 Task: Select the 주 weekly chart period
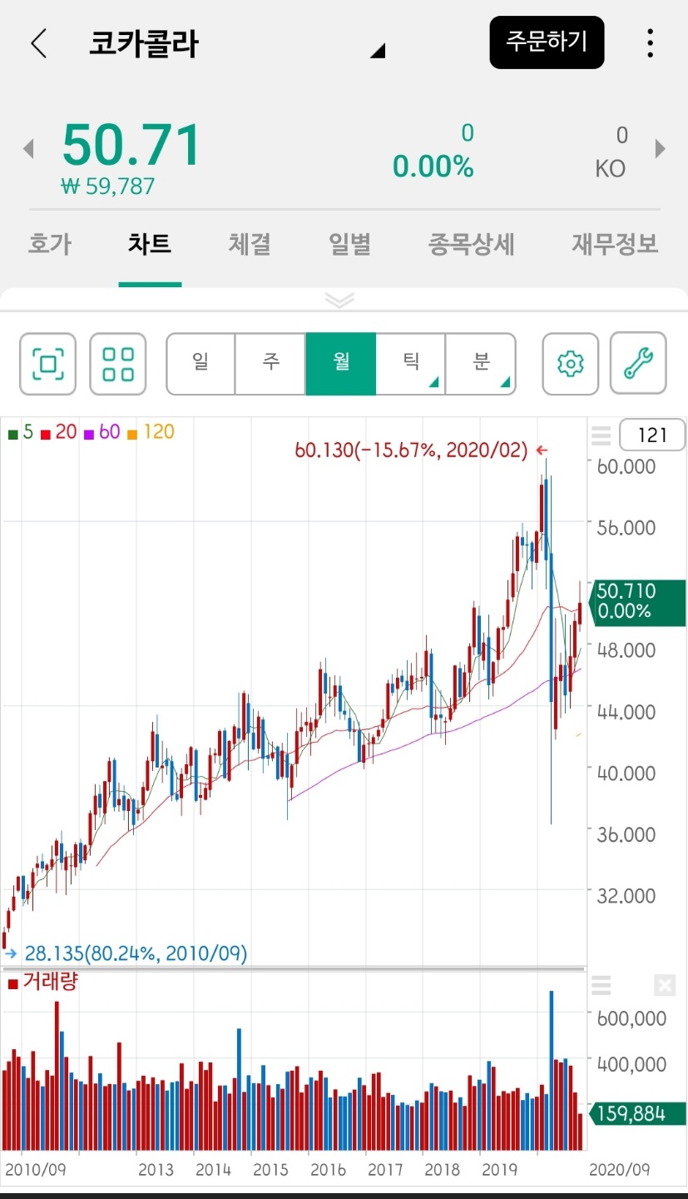click(x=271, y=364)
